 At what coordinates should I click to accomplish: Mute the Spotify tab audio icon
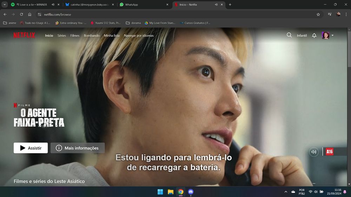point(53,5)
